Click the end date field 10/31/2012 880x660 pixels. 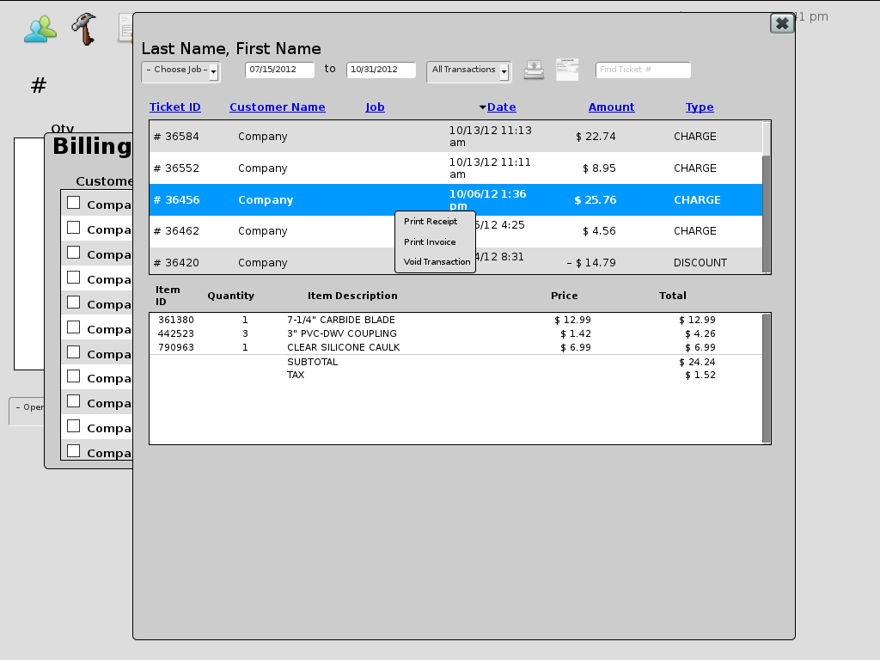click(x=381, y=70)
